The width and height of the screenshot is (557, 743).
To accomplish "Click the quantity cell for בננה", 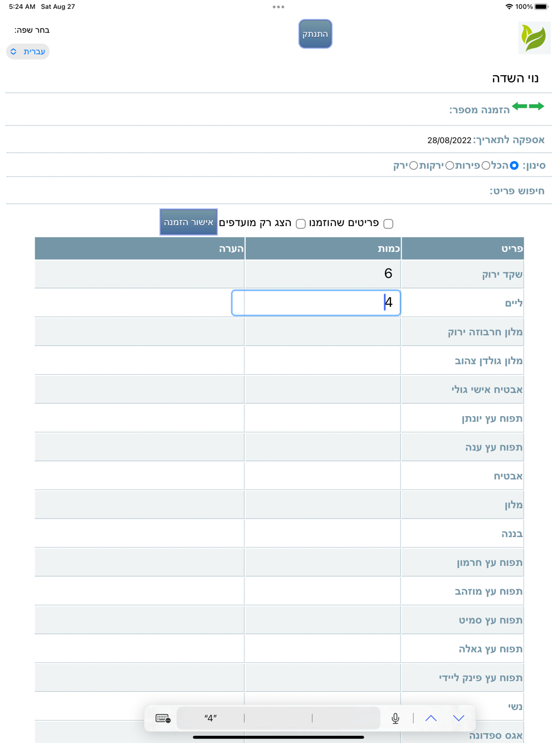I will [323, 533].
